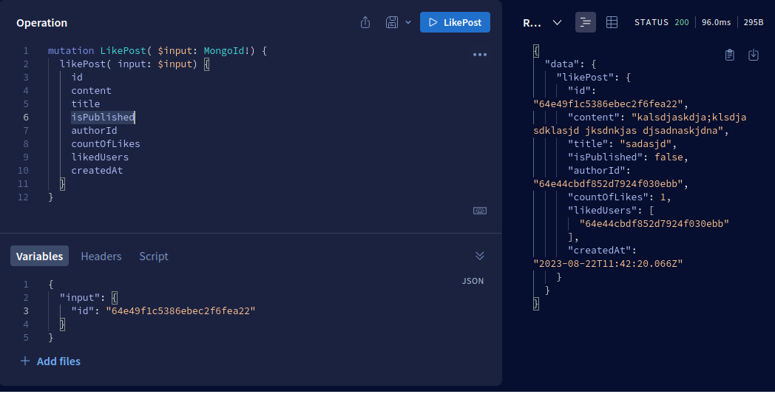Click the save operation disk icon
This screenshot has width=775, height=394.
(392, 22)
